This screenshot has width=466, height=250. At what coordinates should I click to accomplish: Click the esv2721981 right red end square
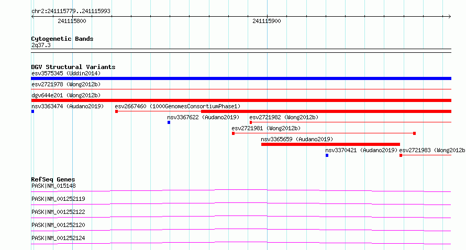(x=414, y=133)
